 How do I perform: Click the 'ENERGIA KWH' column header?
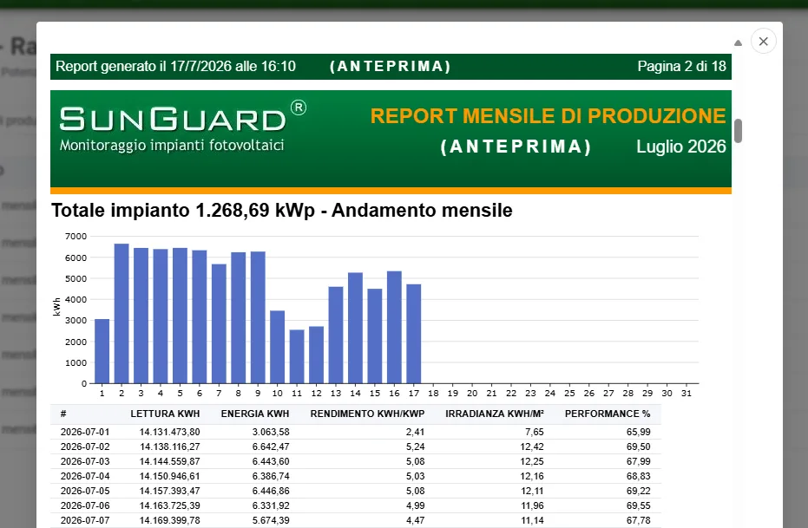point(255,414)
